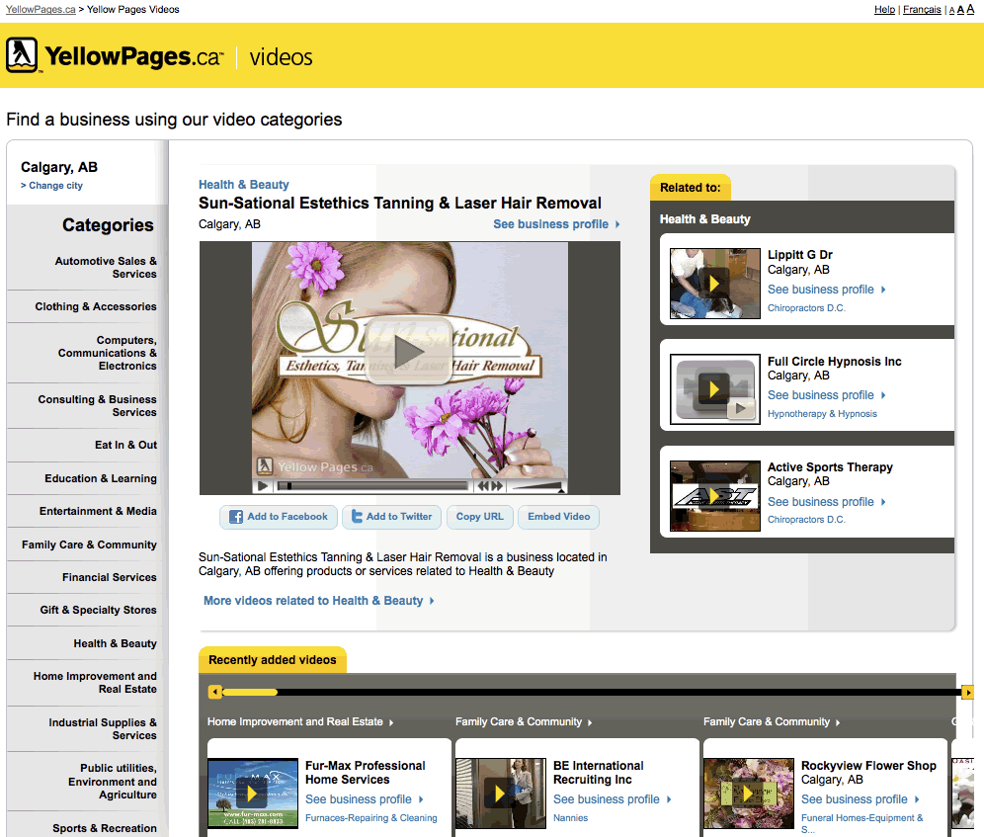Select Health & Beauty category in sidebar

pos(115,643)
